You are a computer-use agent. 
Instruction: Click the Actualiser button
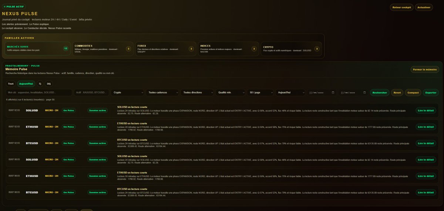tap(424, 7)
